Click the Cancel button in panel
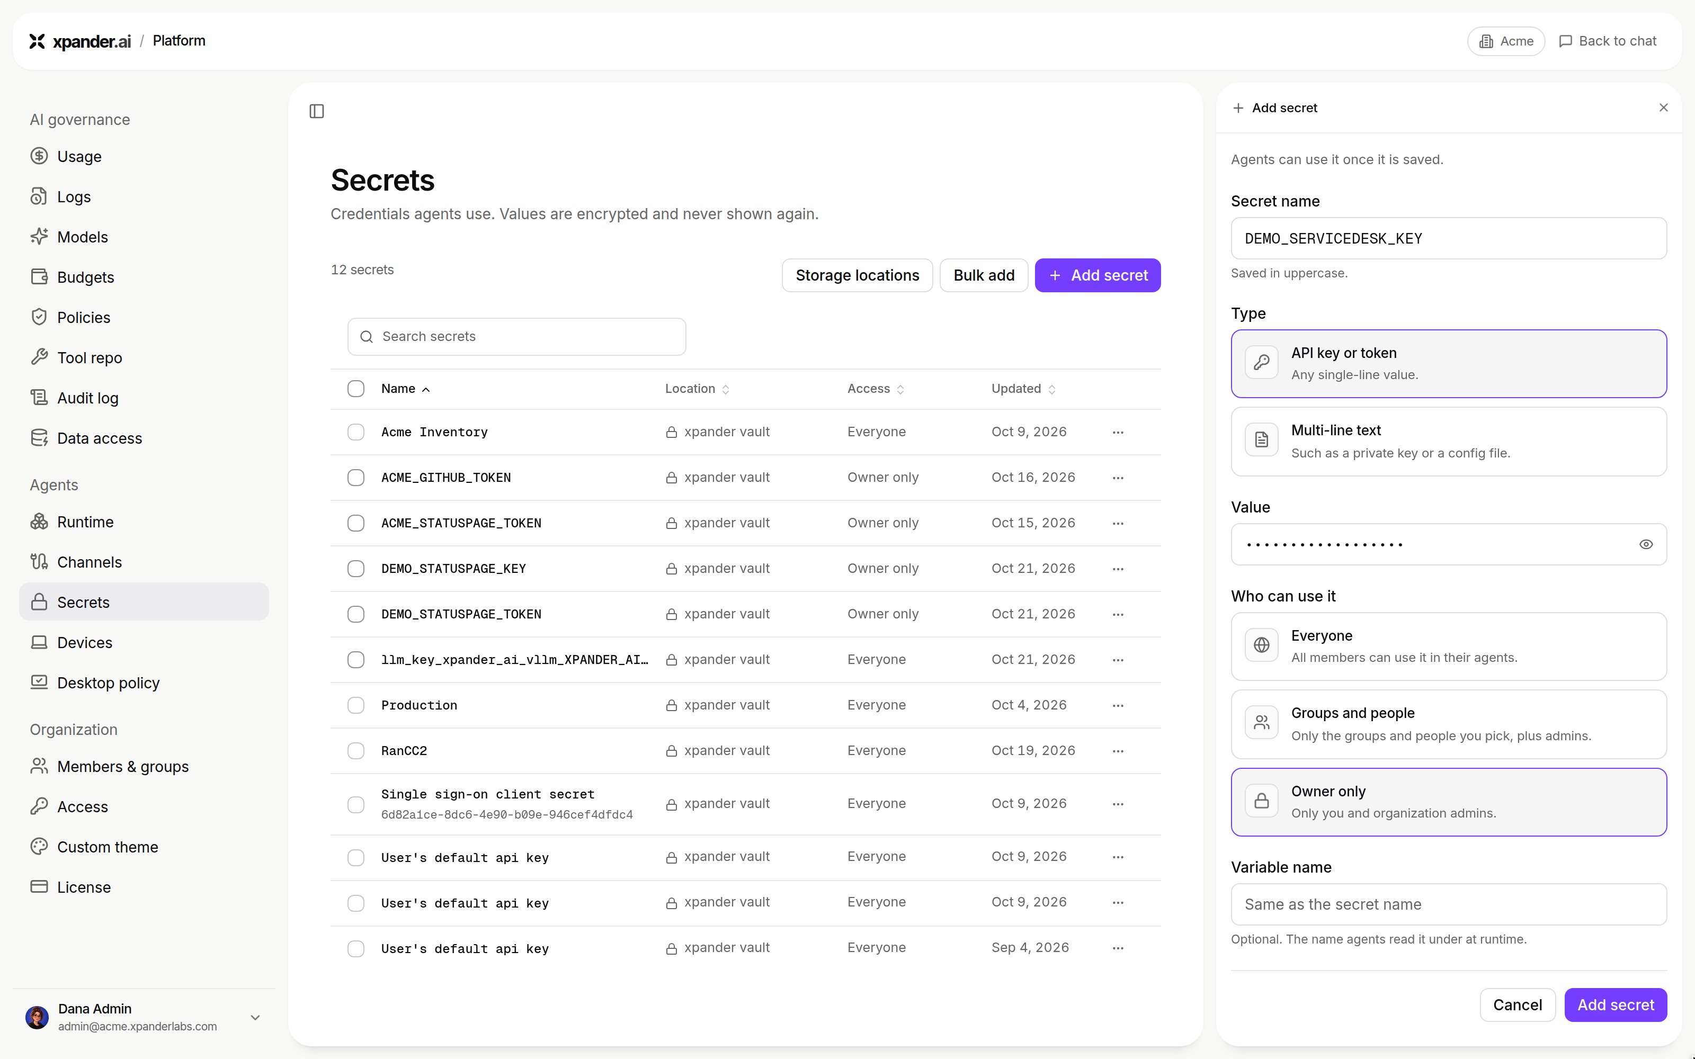The height and width of the screenshot is (1059, 1695). [x=1517, y=1005]
